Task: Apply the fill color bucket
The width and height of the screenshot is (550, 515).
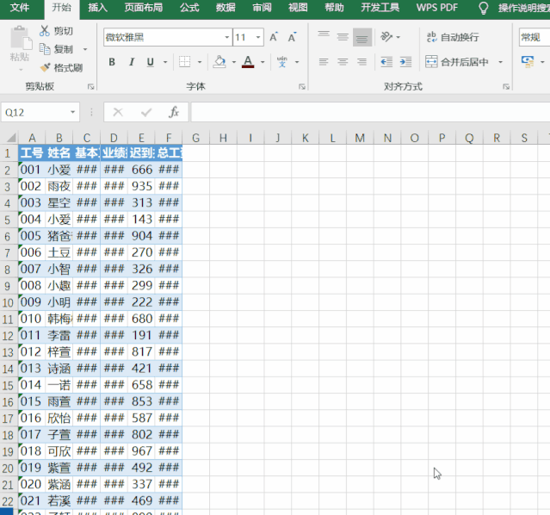Action: tap(219, 62)
